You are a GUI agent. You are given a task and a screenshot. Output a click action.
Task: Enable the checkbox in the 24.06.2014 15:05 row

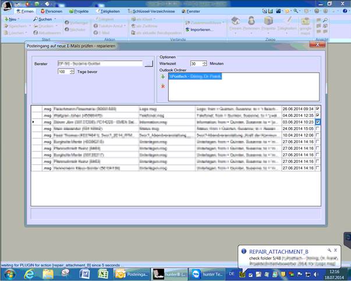(317, 128)
